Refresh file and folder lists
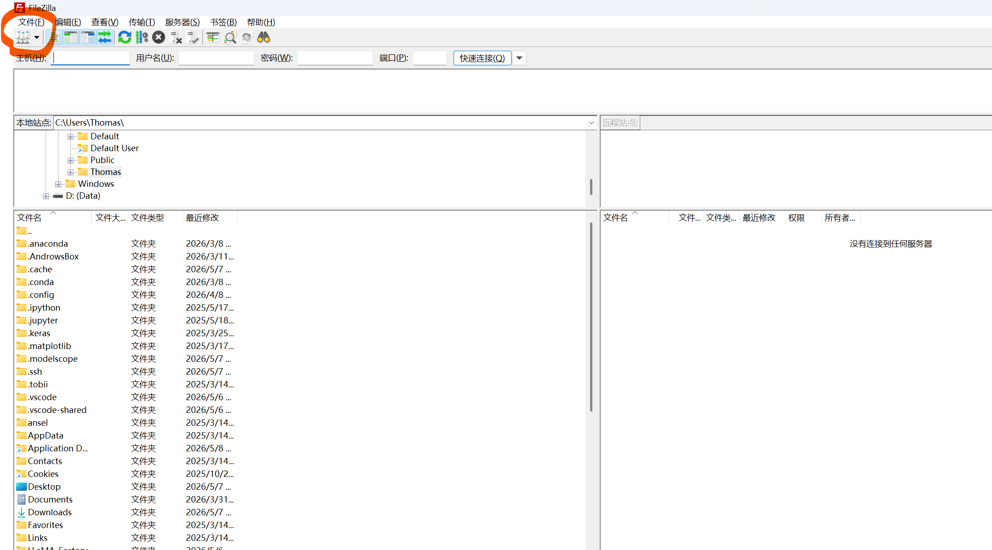Viewport: 992px width, 550px height. pyautogui.click(x=125, y=37)
